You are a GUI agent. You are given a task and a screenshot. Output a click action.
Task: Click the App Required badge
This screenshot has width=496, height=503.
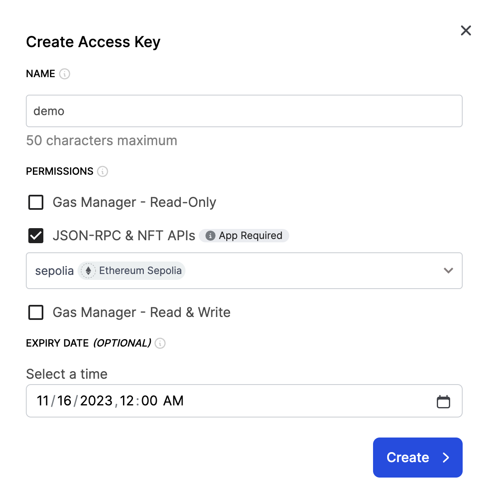coord(244,235)
